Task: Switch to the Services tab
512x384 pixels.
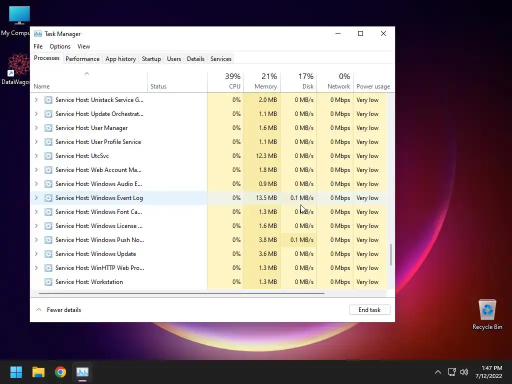Action: click(x=220, y=59)
